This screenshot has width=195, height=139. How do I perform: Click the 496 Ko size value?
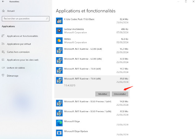coord(125,29)
